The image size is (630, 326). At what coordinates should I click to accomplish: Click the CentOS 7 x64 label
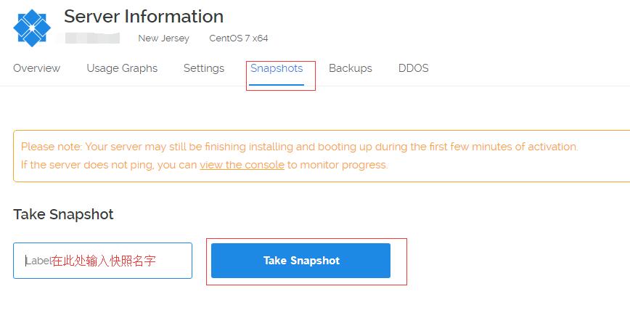tap(239, 38)
